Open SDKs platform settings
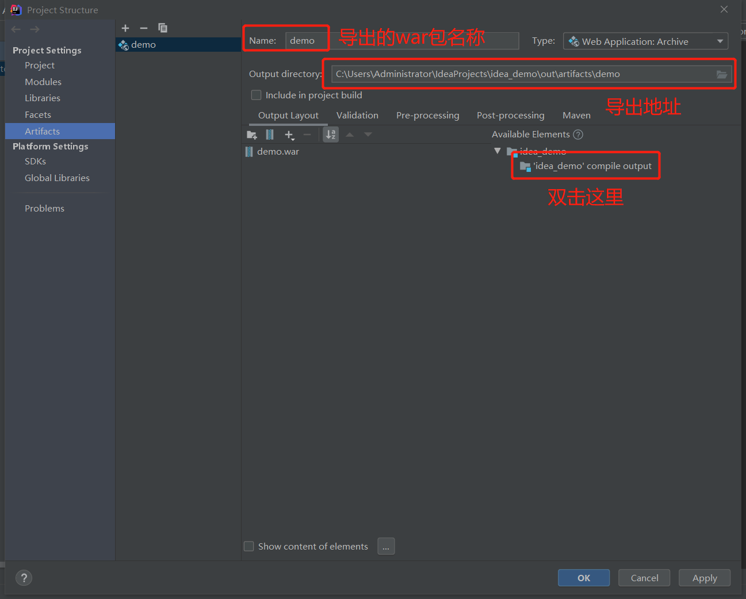 pyautogui.click(x=35, y=162)
